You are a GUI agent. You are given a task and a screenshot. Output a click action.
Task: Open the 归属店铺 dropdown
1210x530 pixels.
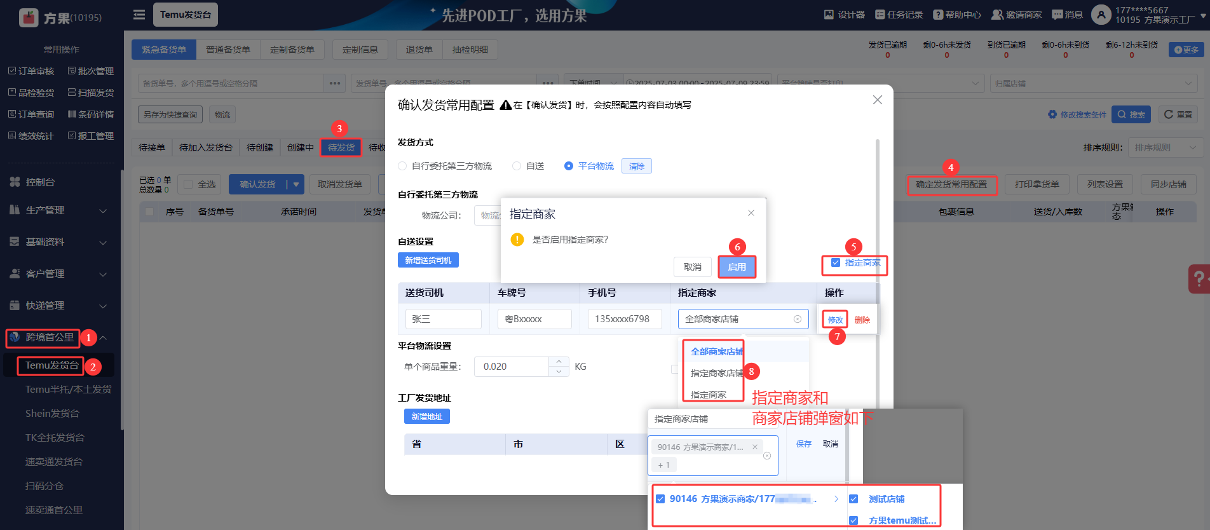point(1094,83)
